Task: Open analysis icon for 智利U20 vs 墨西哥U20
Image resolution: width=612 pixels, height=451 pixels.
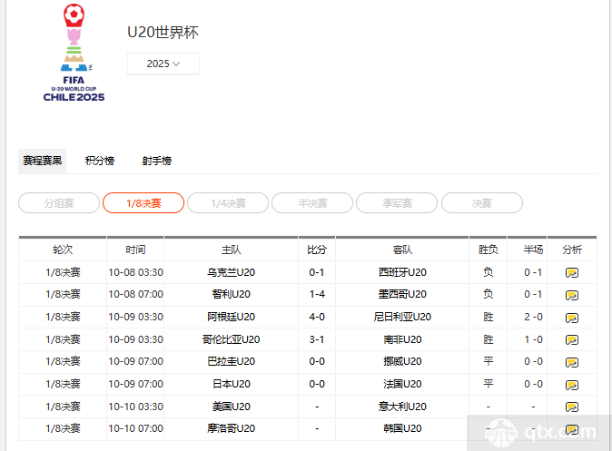Action: coord(571,295)
